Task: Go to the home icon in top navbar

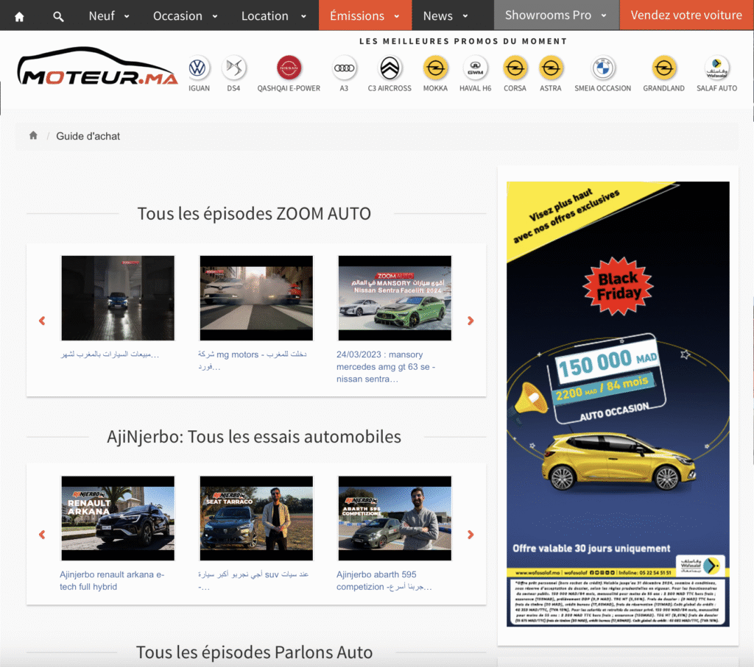Action: pos(19,17)
